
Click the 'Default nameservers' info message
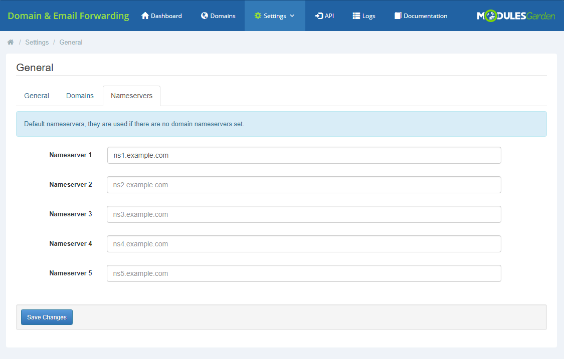281,124
